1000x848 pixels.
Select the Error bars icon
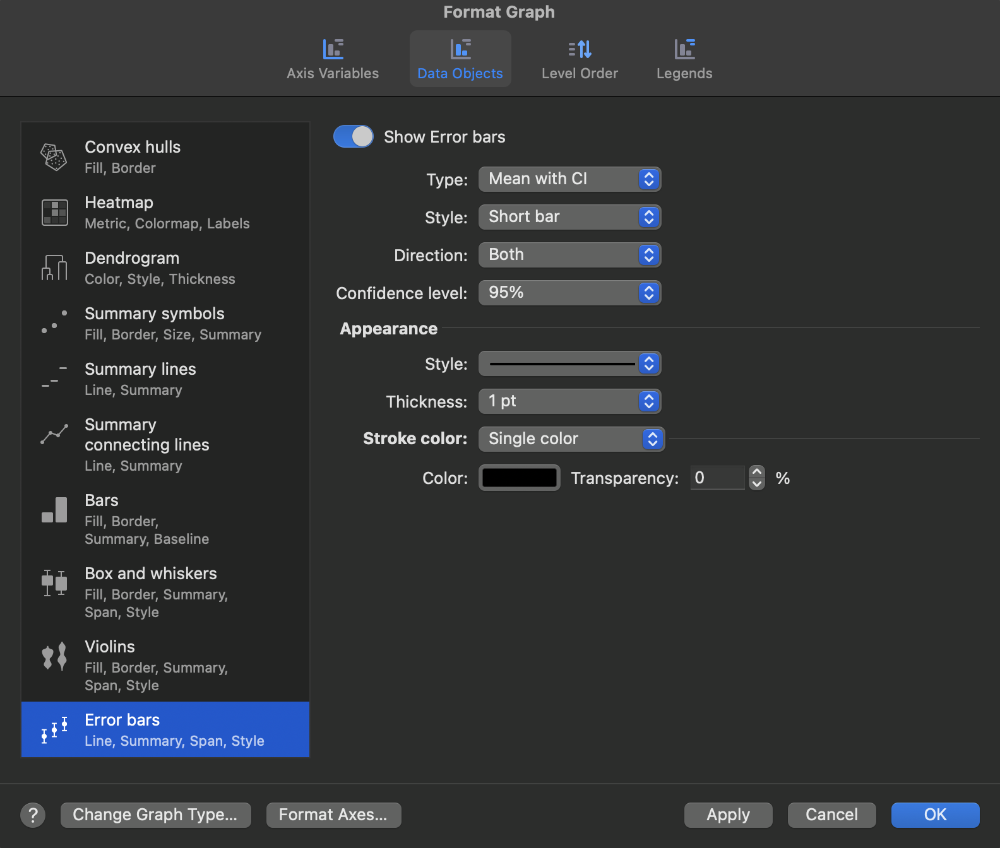[x=54, y=730]
